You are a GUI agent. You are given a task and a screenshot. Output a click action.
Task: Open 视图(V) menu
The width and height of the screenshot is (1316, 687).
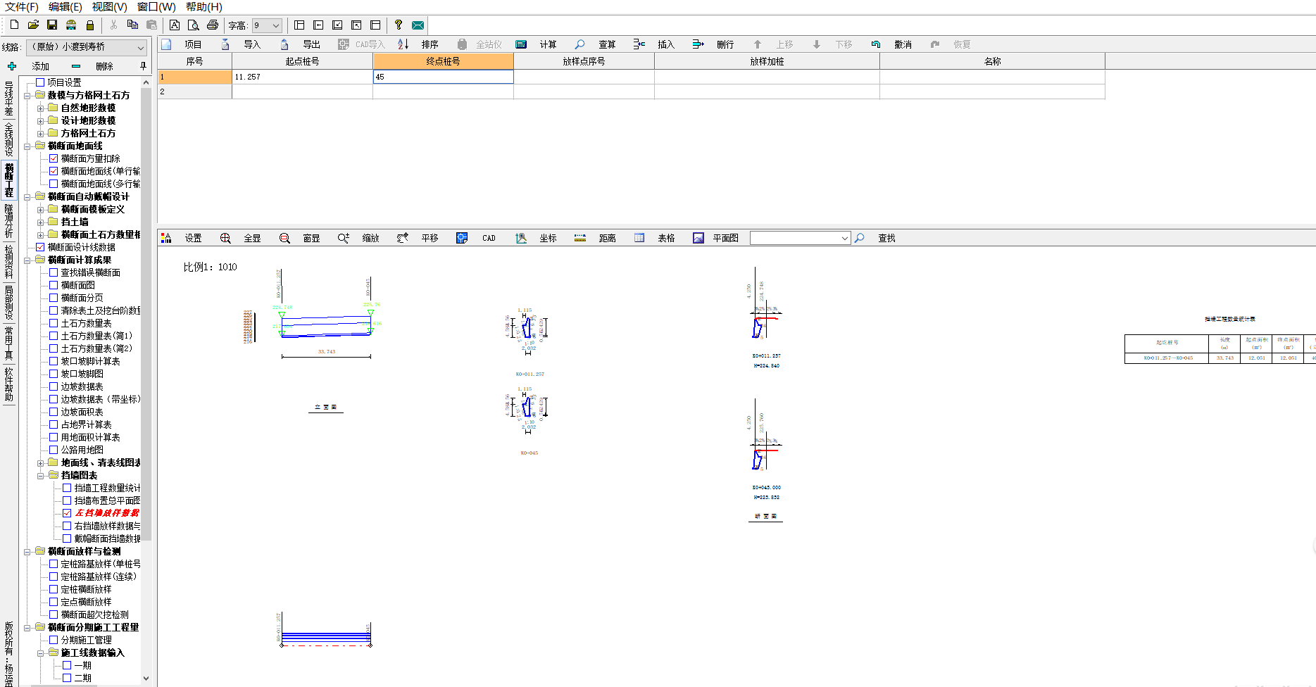pos(109,6)
